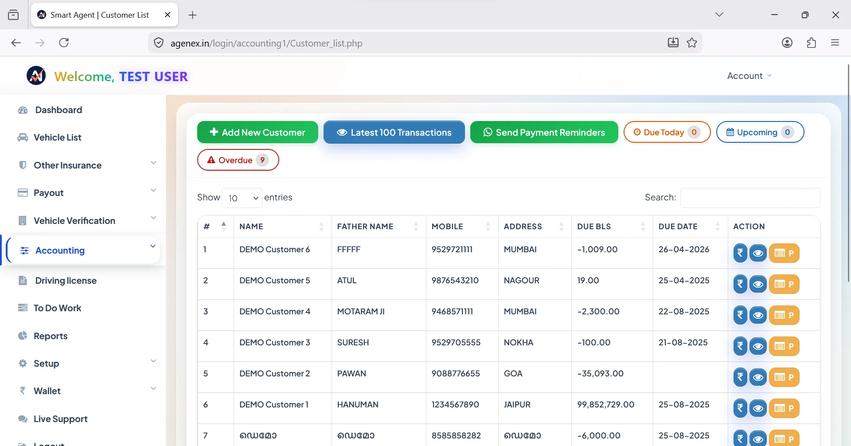This screenshot has height=446, width=851.
Task: Open Driving license page
Action: [x=66, y=281]
